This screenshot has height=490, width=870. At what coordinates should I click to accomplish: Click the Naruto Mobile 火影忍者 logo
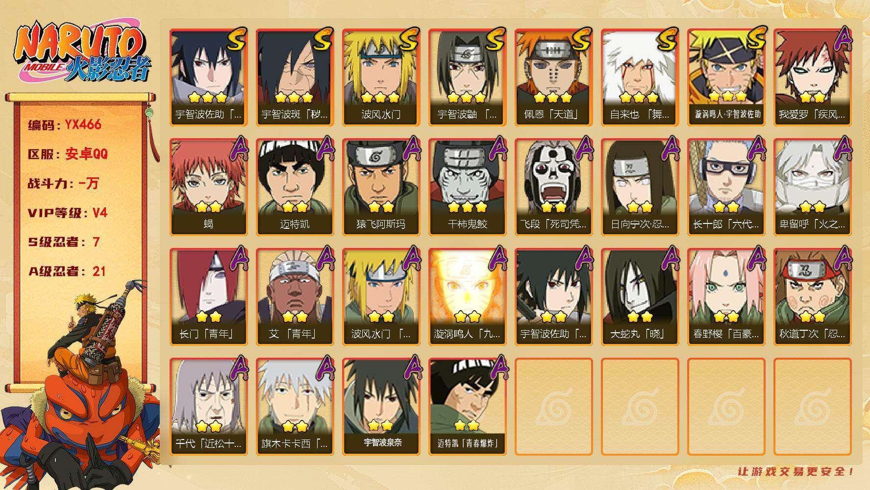pos(82,52)
